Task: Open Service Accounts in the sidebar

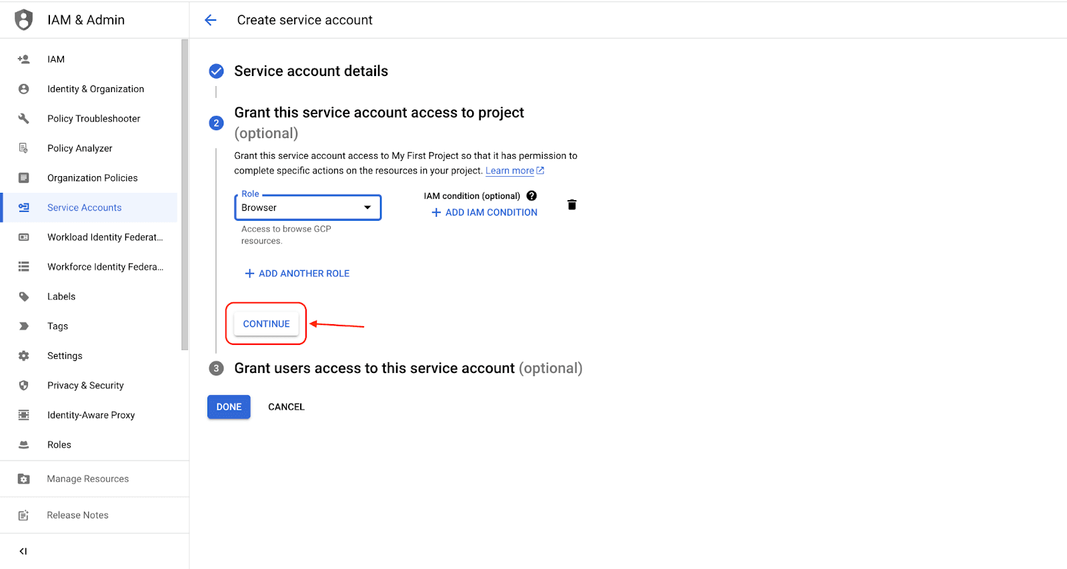Action: [84, 207]
